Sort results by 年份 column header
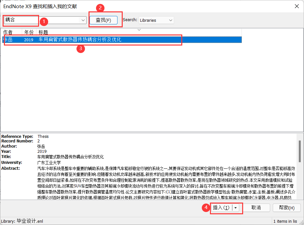Screen dimensions: 304x225 (x=29, y=32)
